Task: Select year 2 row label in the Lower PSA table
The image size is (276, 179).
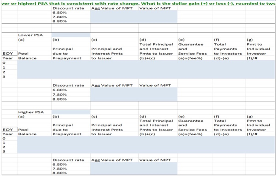Action: 4,72
